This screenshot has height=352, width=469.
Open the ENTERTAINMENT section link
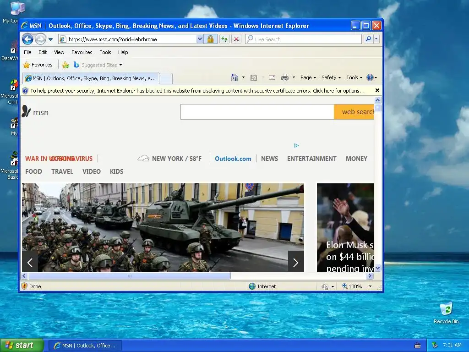(x=311, y=159)
